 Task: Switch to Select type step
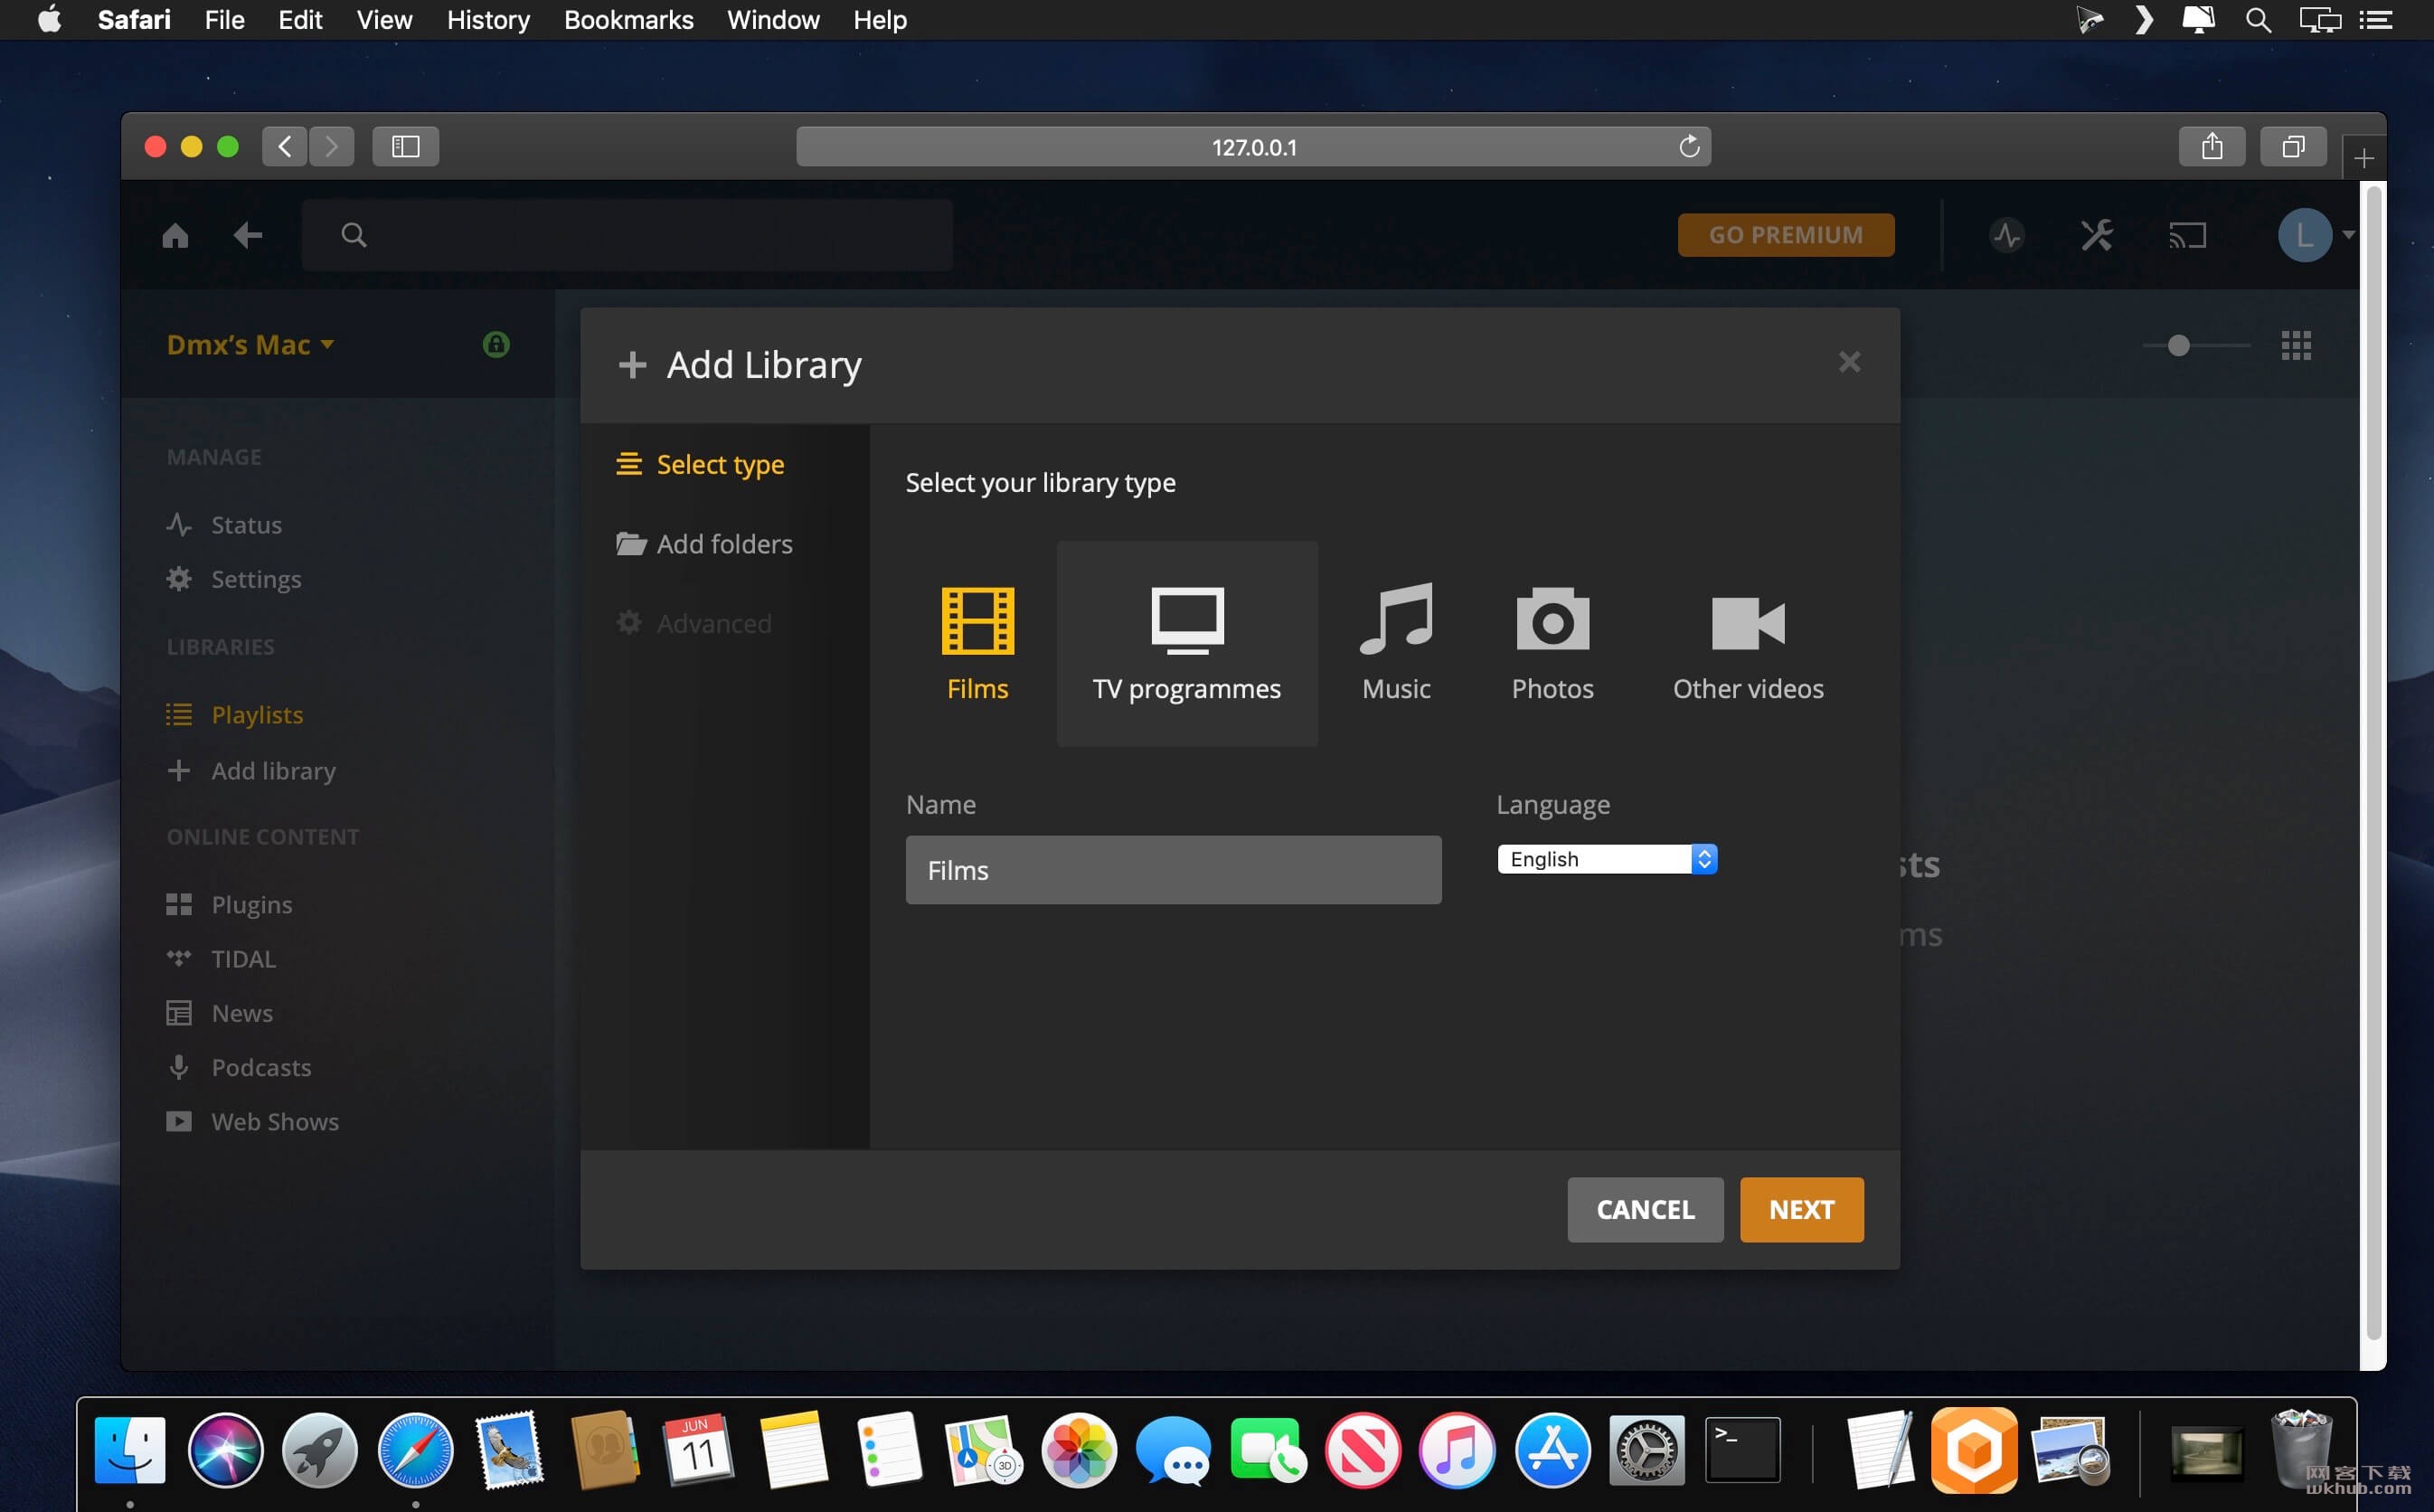pyautogui.click(x=701, y=465)
